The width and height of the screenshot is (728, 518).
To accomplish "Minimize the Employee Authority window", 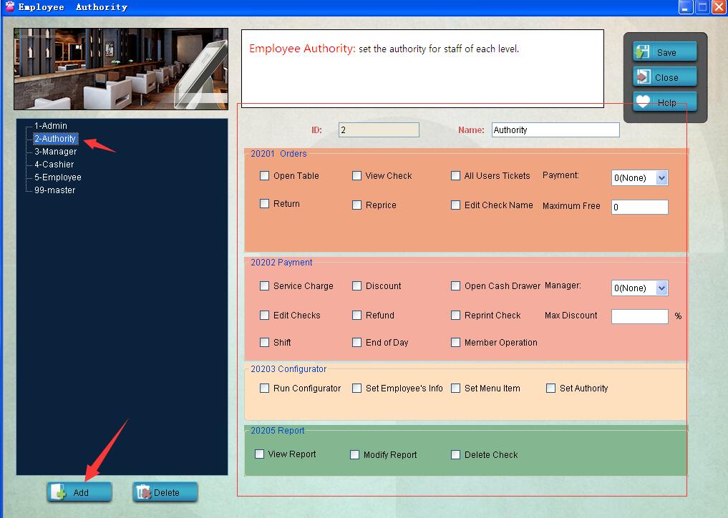I will tap(685, 7).
